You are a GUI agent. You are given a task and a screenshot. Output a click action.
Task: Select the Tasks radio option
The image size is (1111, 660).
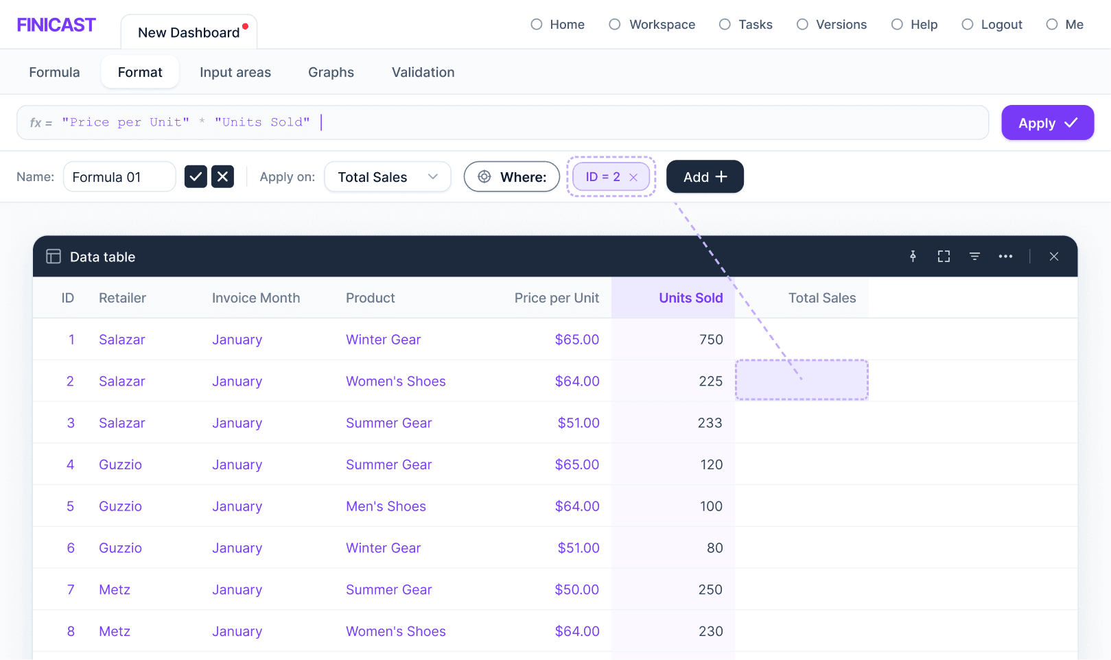pyautogui.click(x=725, y=25)
